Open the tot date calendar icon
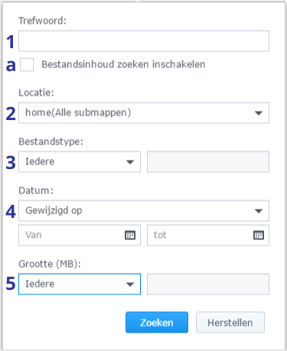The image size is (287, 351). click(259, 235)
